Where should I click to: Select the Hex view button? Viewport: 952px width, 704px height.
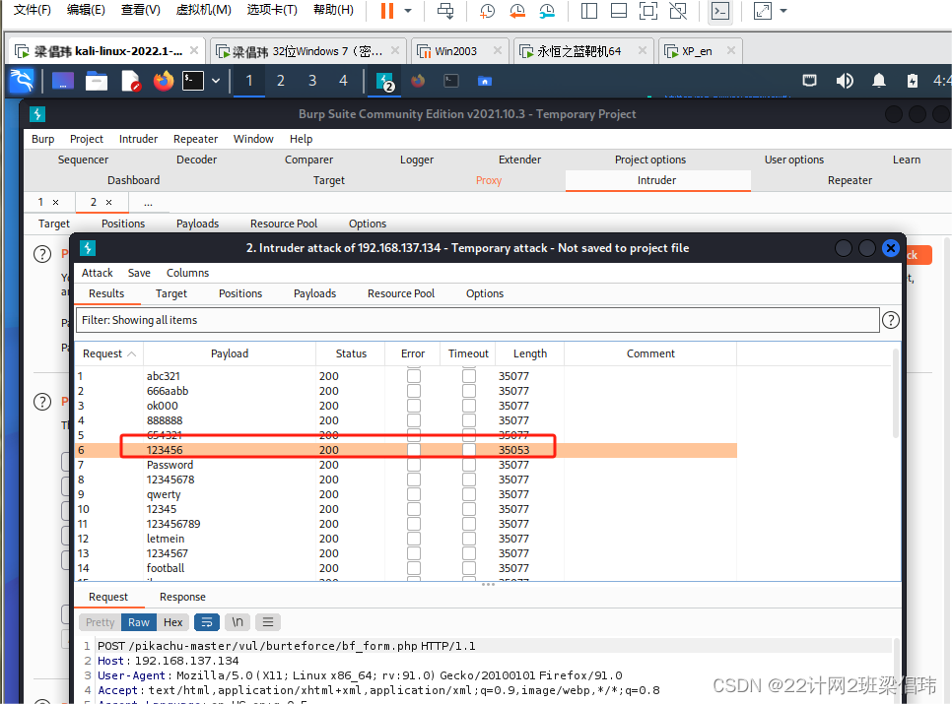pos(173,622)
